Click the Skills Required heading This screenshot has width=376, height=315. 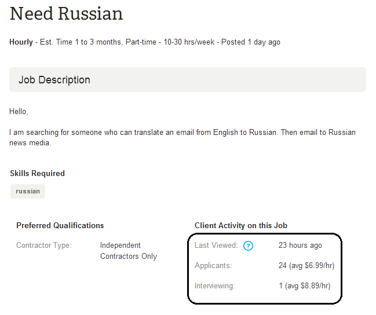(38, 173)
